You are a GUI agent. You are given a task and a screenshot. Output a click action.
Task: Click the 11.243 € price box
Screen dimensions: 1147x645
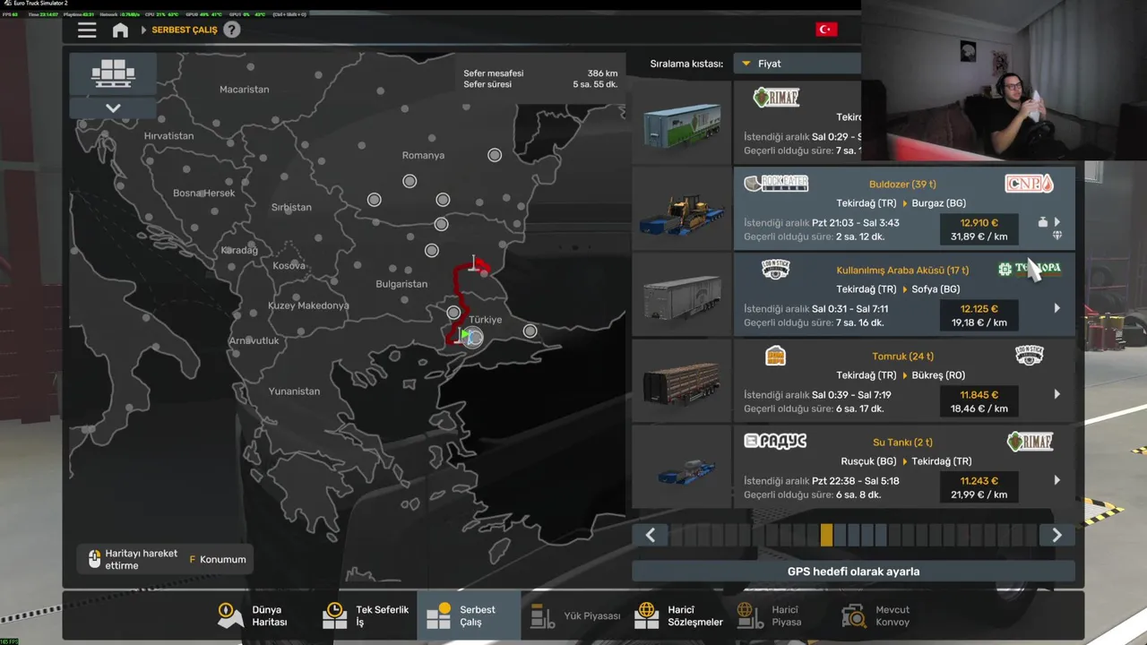[x=979, y=487]
